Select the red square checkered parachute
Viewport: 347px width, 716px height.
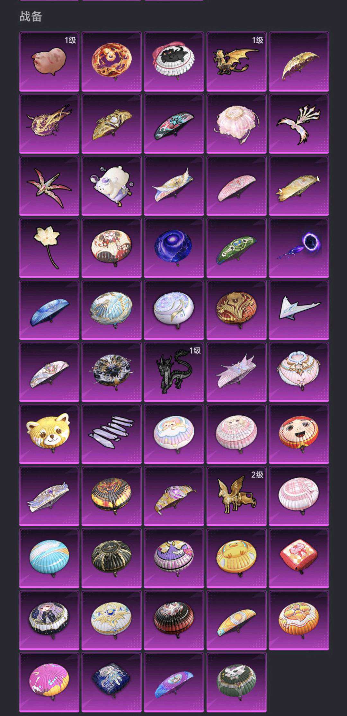point(299,558)
